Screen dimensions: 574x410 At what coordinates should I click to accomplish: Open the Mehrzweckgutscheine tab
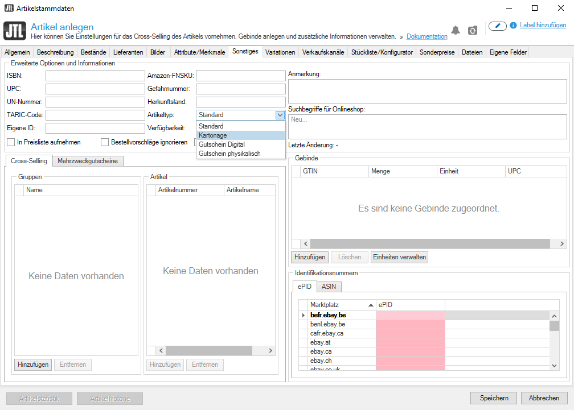coord(88,161)
